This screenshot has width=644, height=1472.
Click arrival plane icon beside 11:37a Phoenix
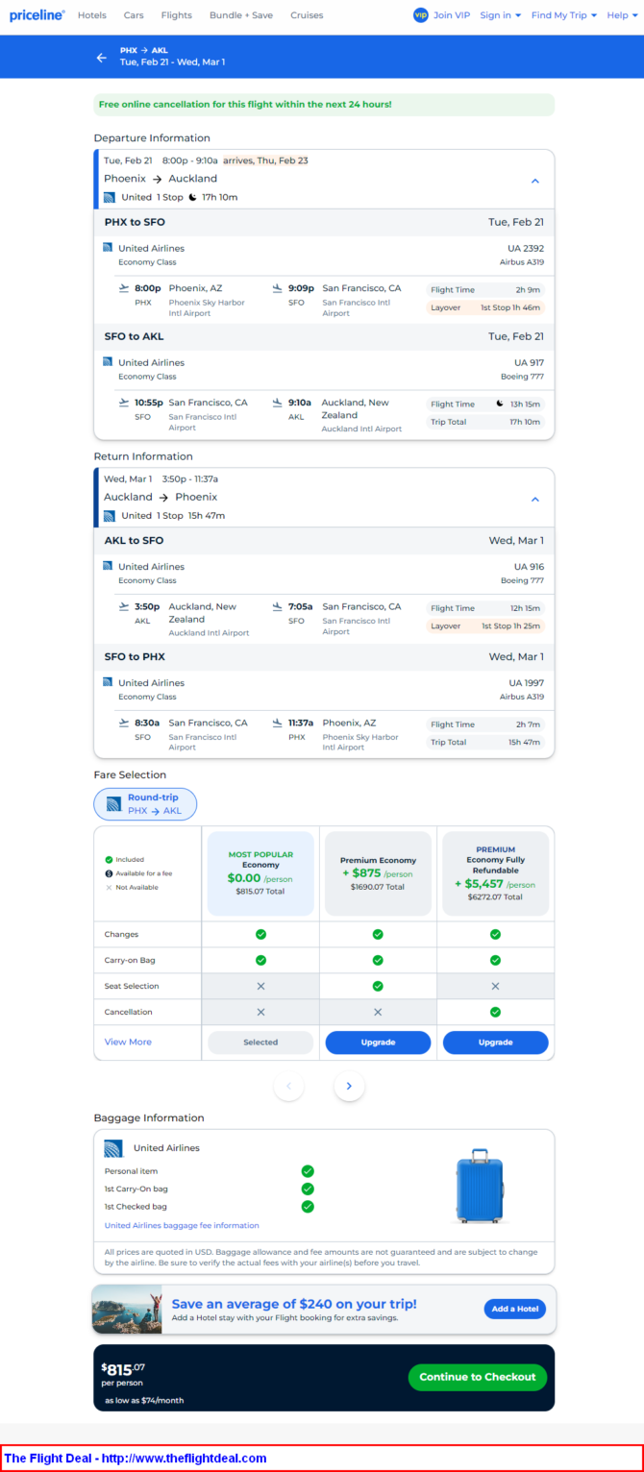coord(278,723)
